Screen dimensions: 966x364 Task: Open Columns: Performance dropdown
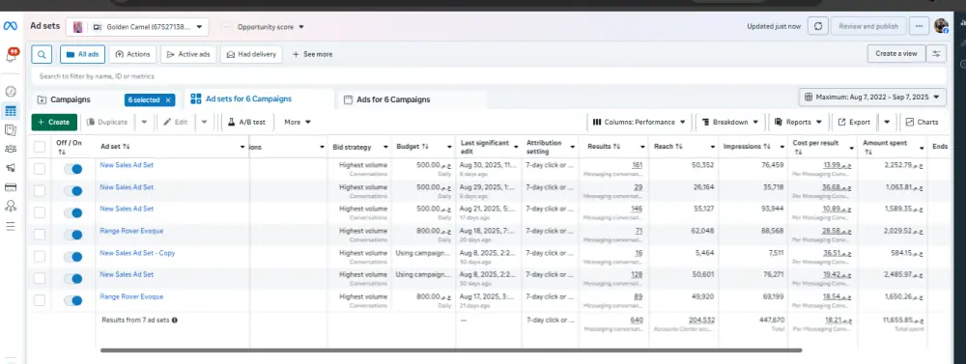[x=639, y=122]
